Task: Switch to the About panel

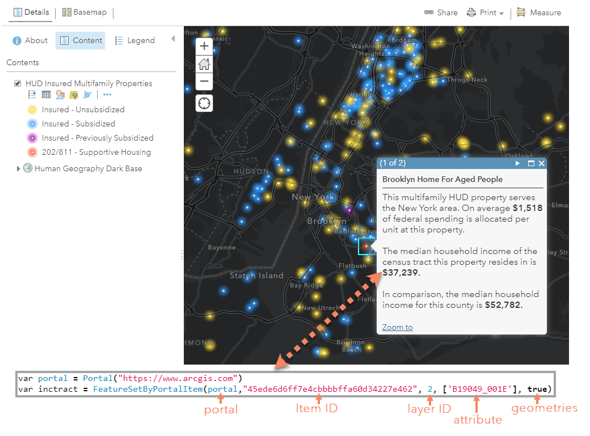Action: pos(30,40)
